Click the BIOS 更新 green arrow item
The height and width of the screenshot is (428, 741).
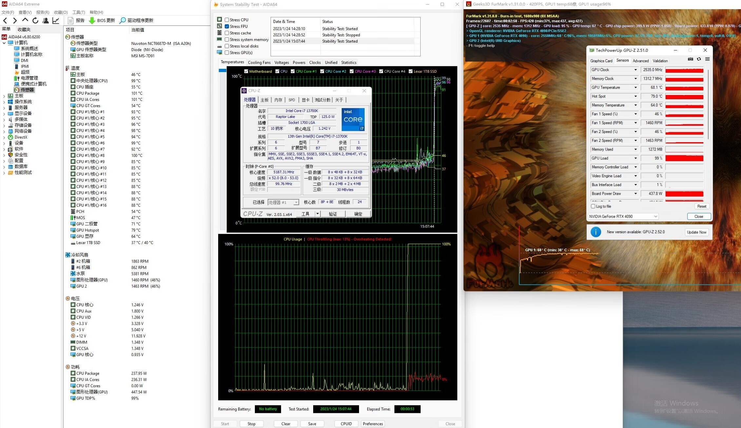[x=102, y=20]
